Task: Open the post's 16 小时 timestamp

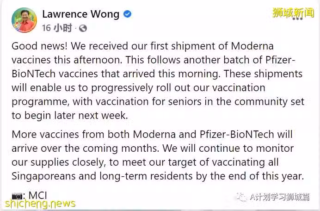Action: click(57, 28)
